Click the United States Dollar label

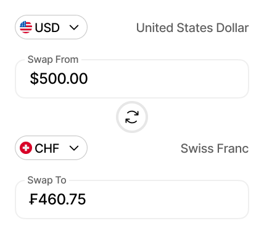click(192, 28)
